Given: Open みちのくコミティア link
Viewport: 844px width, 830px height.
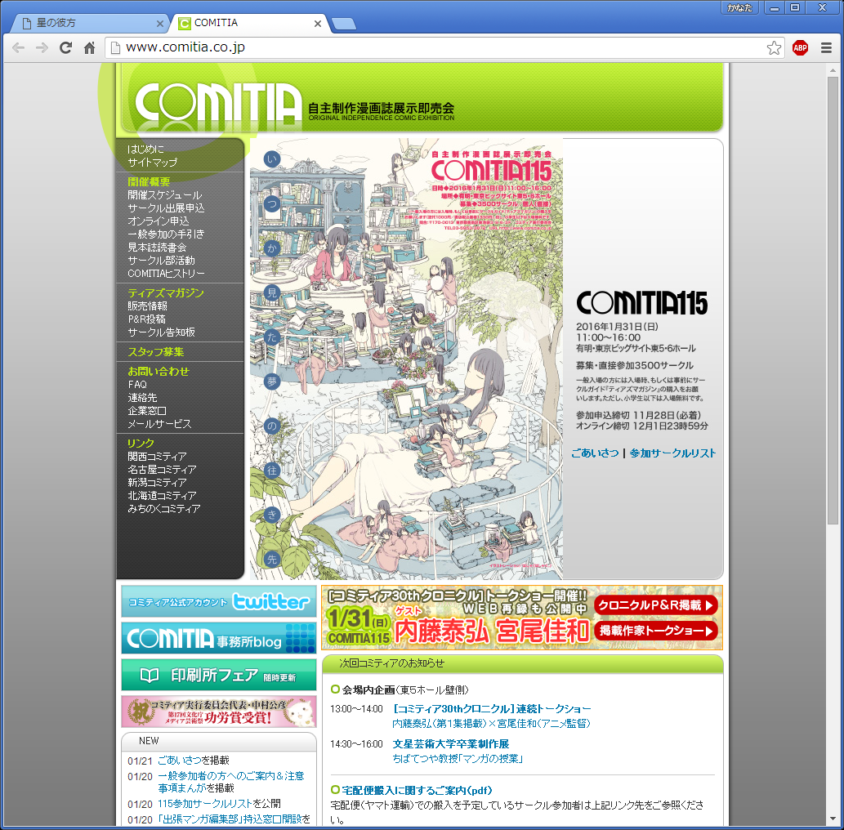Looking at the screenshot, I should pos(163,509).
